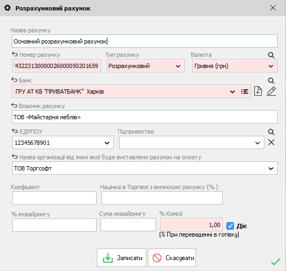This screenshot has height=271, width=286.
Task: Add a new bank with the plus document icon
Action: coord(258,91)
